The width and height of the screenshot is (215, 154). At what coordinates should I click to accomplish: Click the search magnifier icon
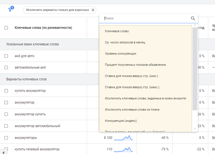(193, 18)
